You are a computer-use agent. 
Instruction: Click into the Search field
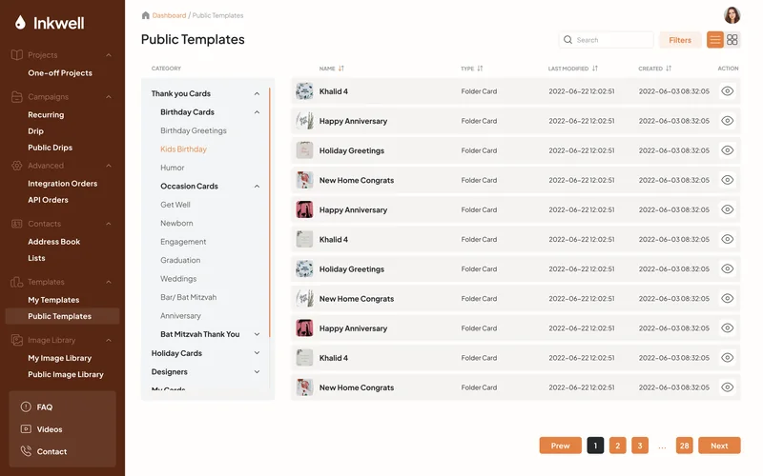pyautogui.click(x=606, y=40)
